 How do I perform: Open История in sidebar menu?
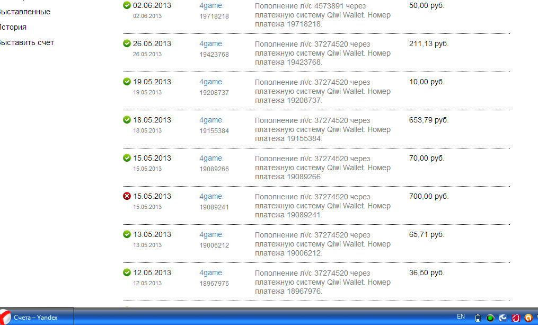click(x=13, y=27)
